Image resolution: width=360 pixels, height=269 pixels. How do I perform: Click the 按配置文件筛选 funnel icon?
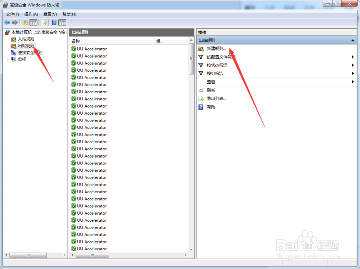coord(201,57)
